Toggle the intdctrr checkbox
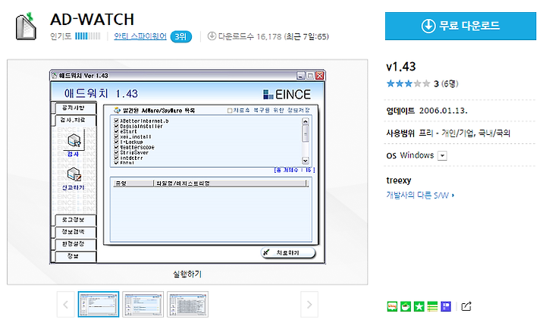 [x=116, y=158]
